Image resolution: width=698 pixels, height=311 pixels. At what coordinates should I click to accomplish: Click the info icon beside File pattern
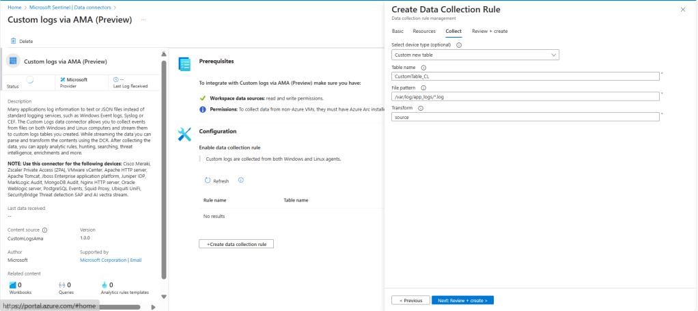coord(423,87)
